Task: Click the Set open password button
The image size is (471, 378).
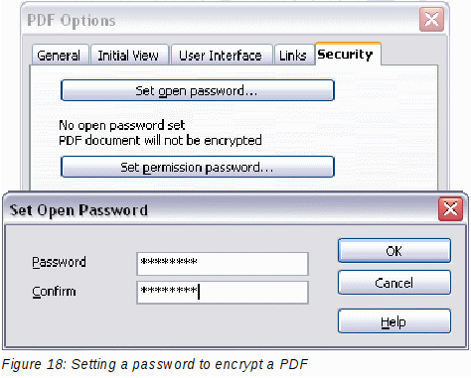Action: pos(198,90)
